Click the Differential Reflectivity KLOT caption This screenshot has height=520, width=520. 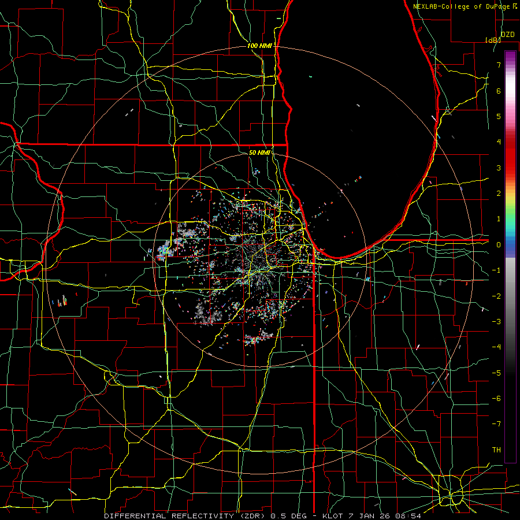tap(262, 516)
